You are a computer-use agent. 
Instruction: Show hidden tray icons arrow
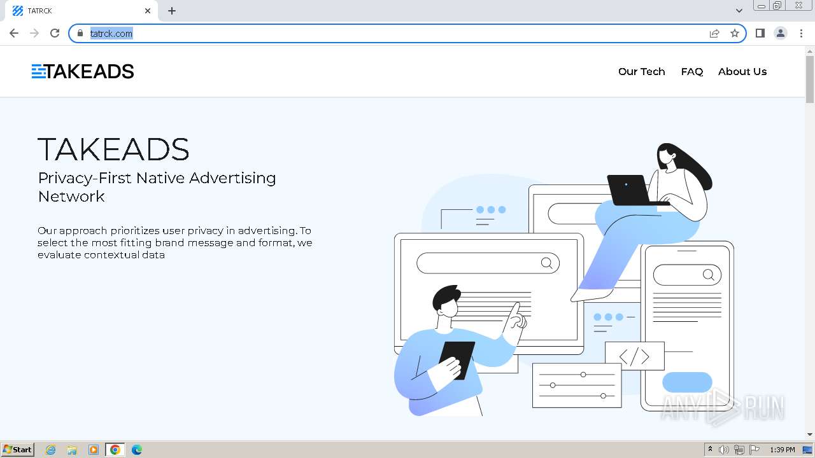point(711,450)
